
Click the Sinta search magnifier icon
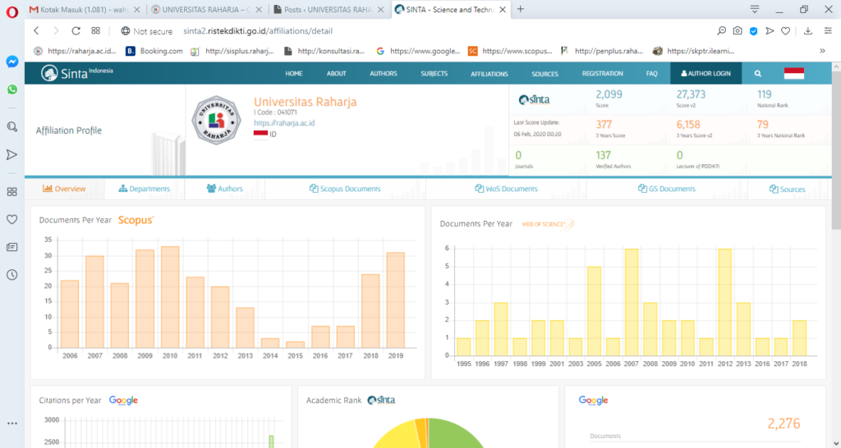point(758,73)
